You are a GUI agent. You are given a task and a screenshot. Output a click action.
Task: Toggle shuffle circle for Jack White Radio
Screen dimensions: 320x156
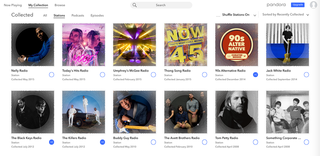point(306,75)
